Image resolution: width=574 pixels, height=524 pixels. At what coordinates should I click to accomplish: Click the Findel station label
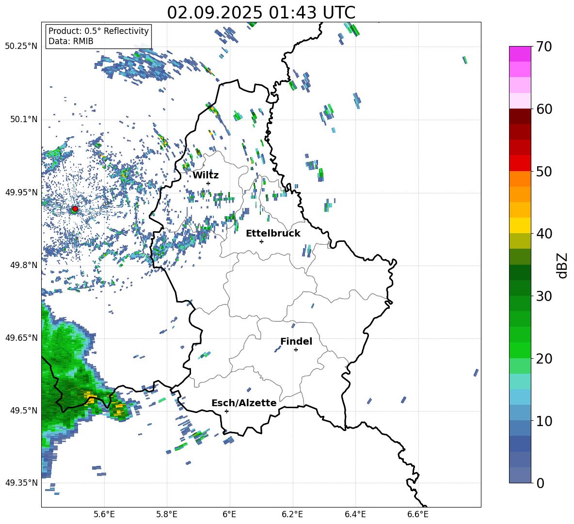tap(296, 341)
